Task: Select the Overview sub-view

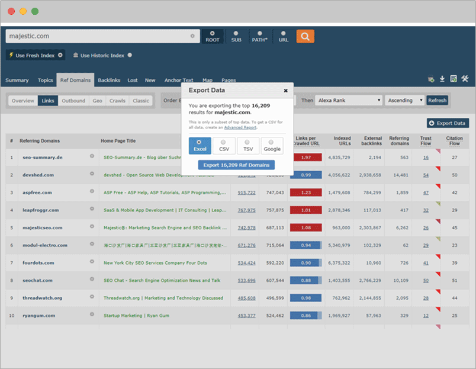Action: [23, 101]
